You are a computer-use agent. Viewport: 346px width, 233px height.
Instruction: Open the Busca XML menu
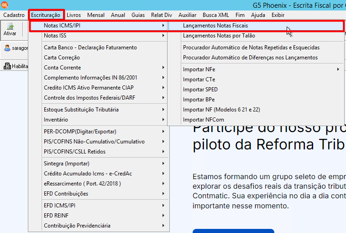216,15
